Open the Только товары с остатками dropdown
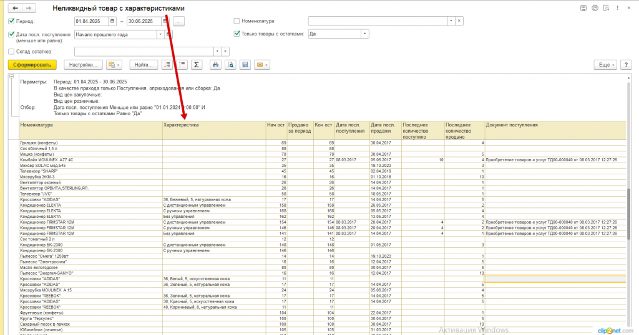 (364, 34)
